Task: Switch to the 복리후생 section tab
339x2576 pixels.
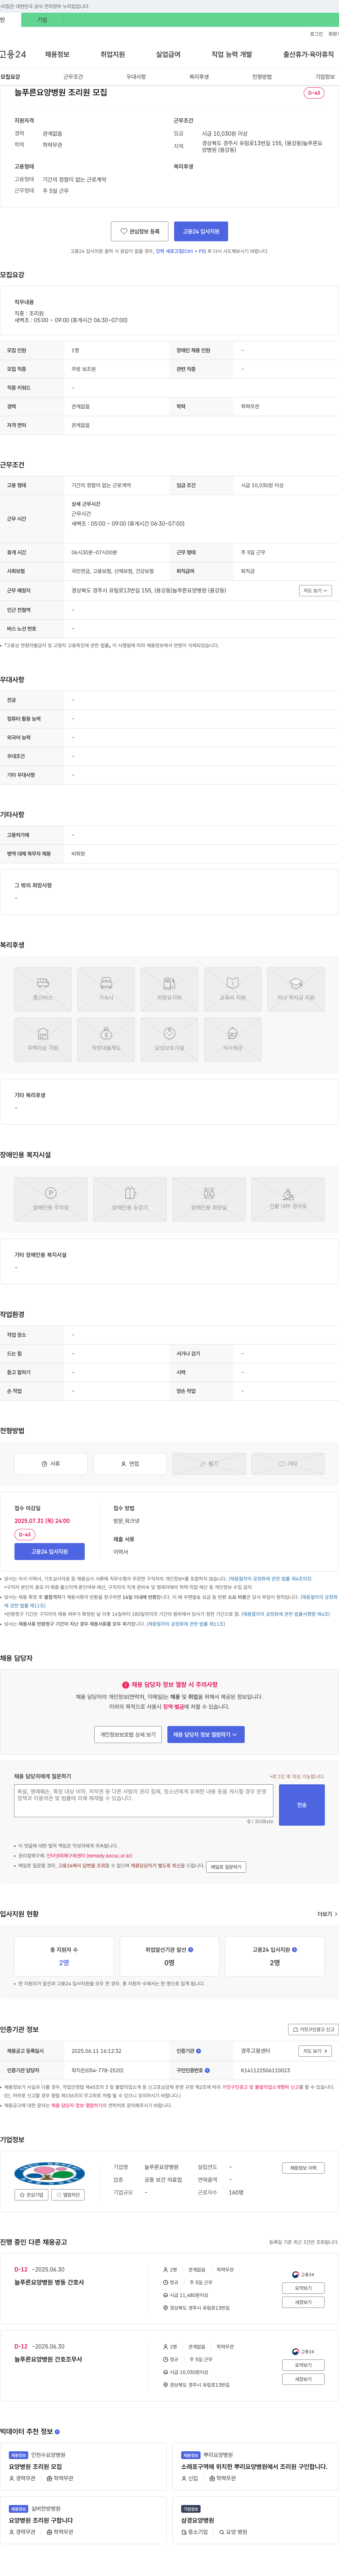Action: [199, 77]
